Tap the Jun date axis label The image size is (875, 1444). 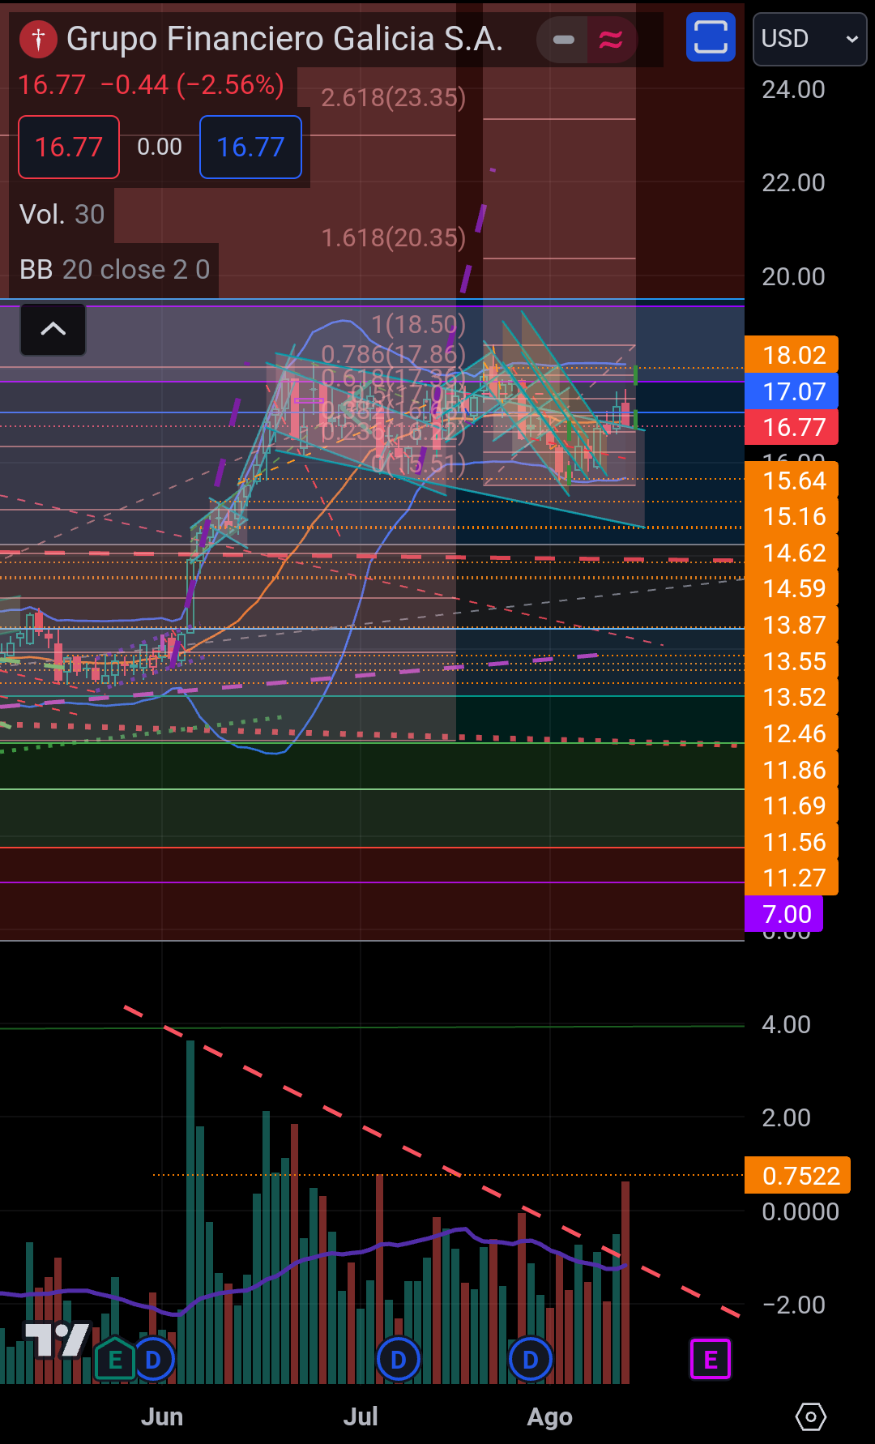point(162,1416)
